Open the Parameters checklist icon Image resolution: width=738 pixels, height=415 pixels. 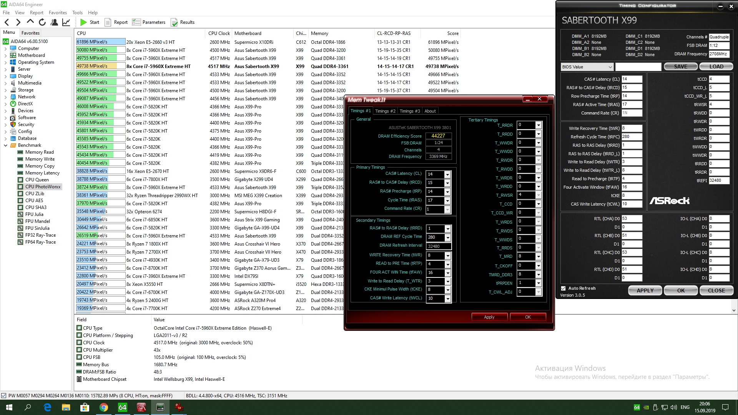(x=136, y=22)
